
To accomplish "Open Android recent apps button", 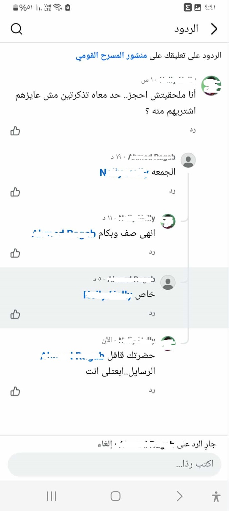I will (x=51, y=496).
